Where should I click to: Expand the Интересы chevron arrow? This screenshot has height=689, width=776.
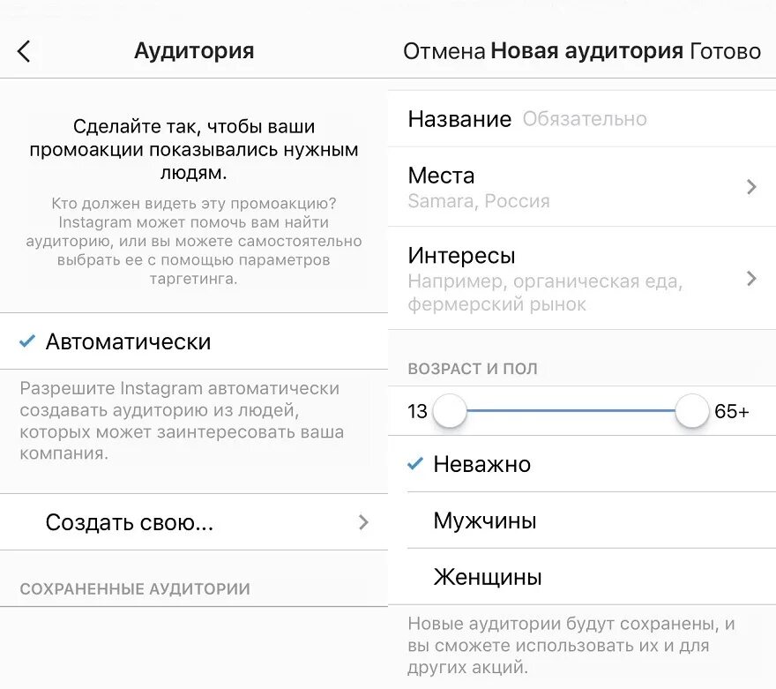[751, 279]
